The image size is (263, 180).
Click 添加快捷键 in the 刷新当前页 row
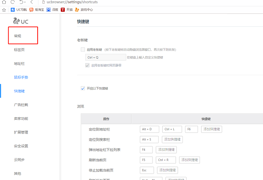coord(189,160)
